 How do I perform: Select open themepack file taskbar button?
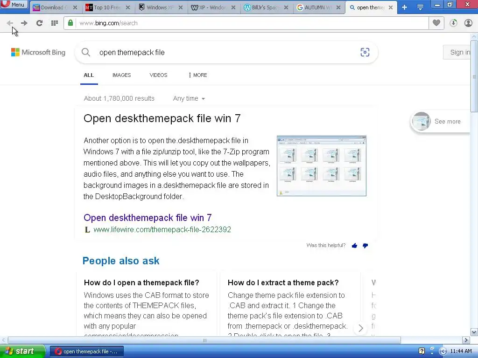(x=87, y=351)
